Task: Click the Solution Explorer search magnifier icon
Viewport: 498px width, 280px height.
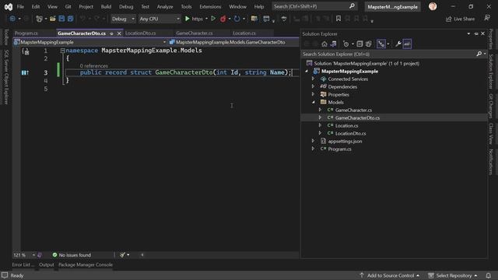Action: 479,54
